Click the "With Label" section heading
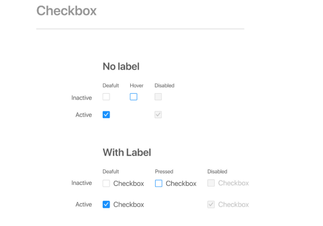 pos(127,152)
